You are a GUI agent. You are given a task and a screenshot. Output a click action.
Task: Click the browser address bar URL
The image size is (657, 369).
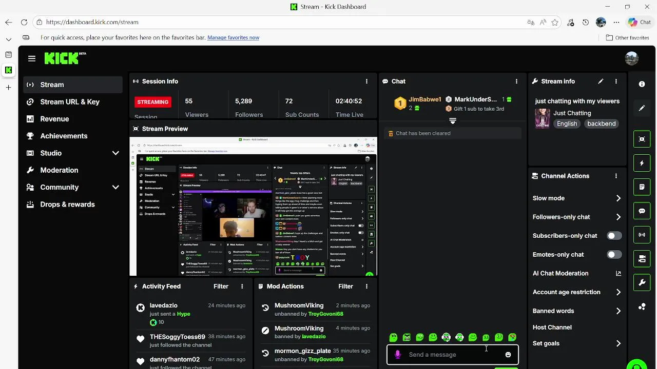(x=92, y=22)
